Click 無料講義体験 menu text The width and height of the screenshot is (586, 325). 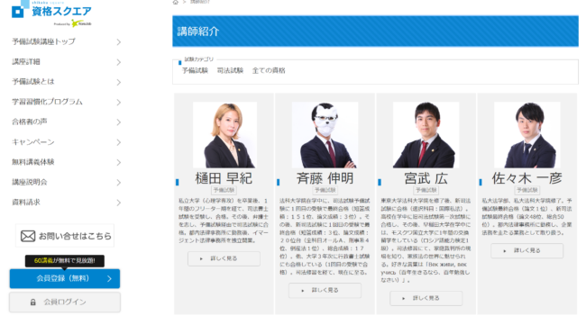33,162
